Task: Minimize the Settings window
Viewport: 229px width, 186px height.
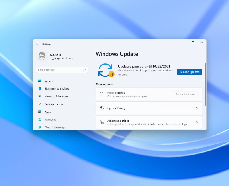Action: 184,42
